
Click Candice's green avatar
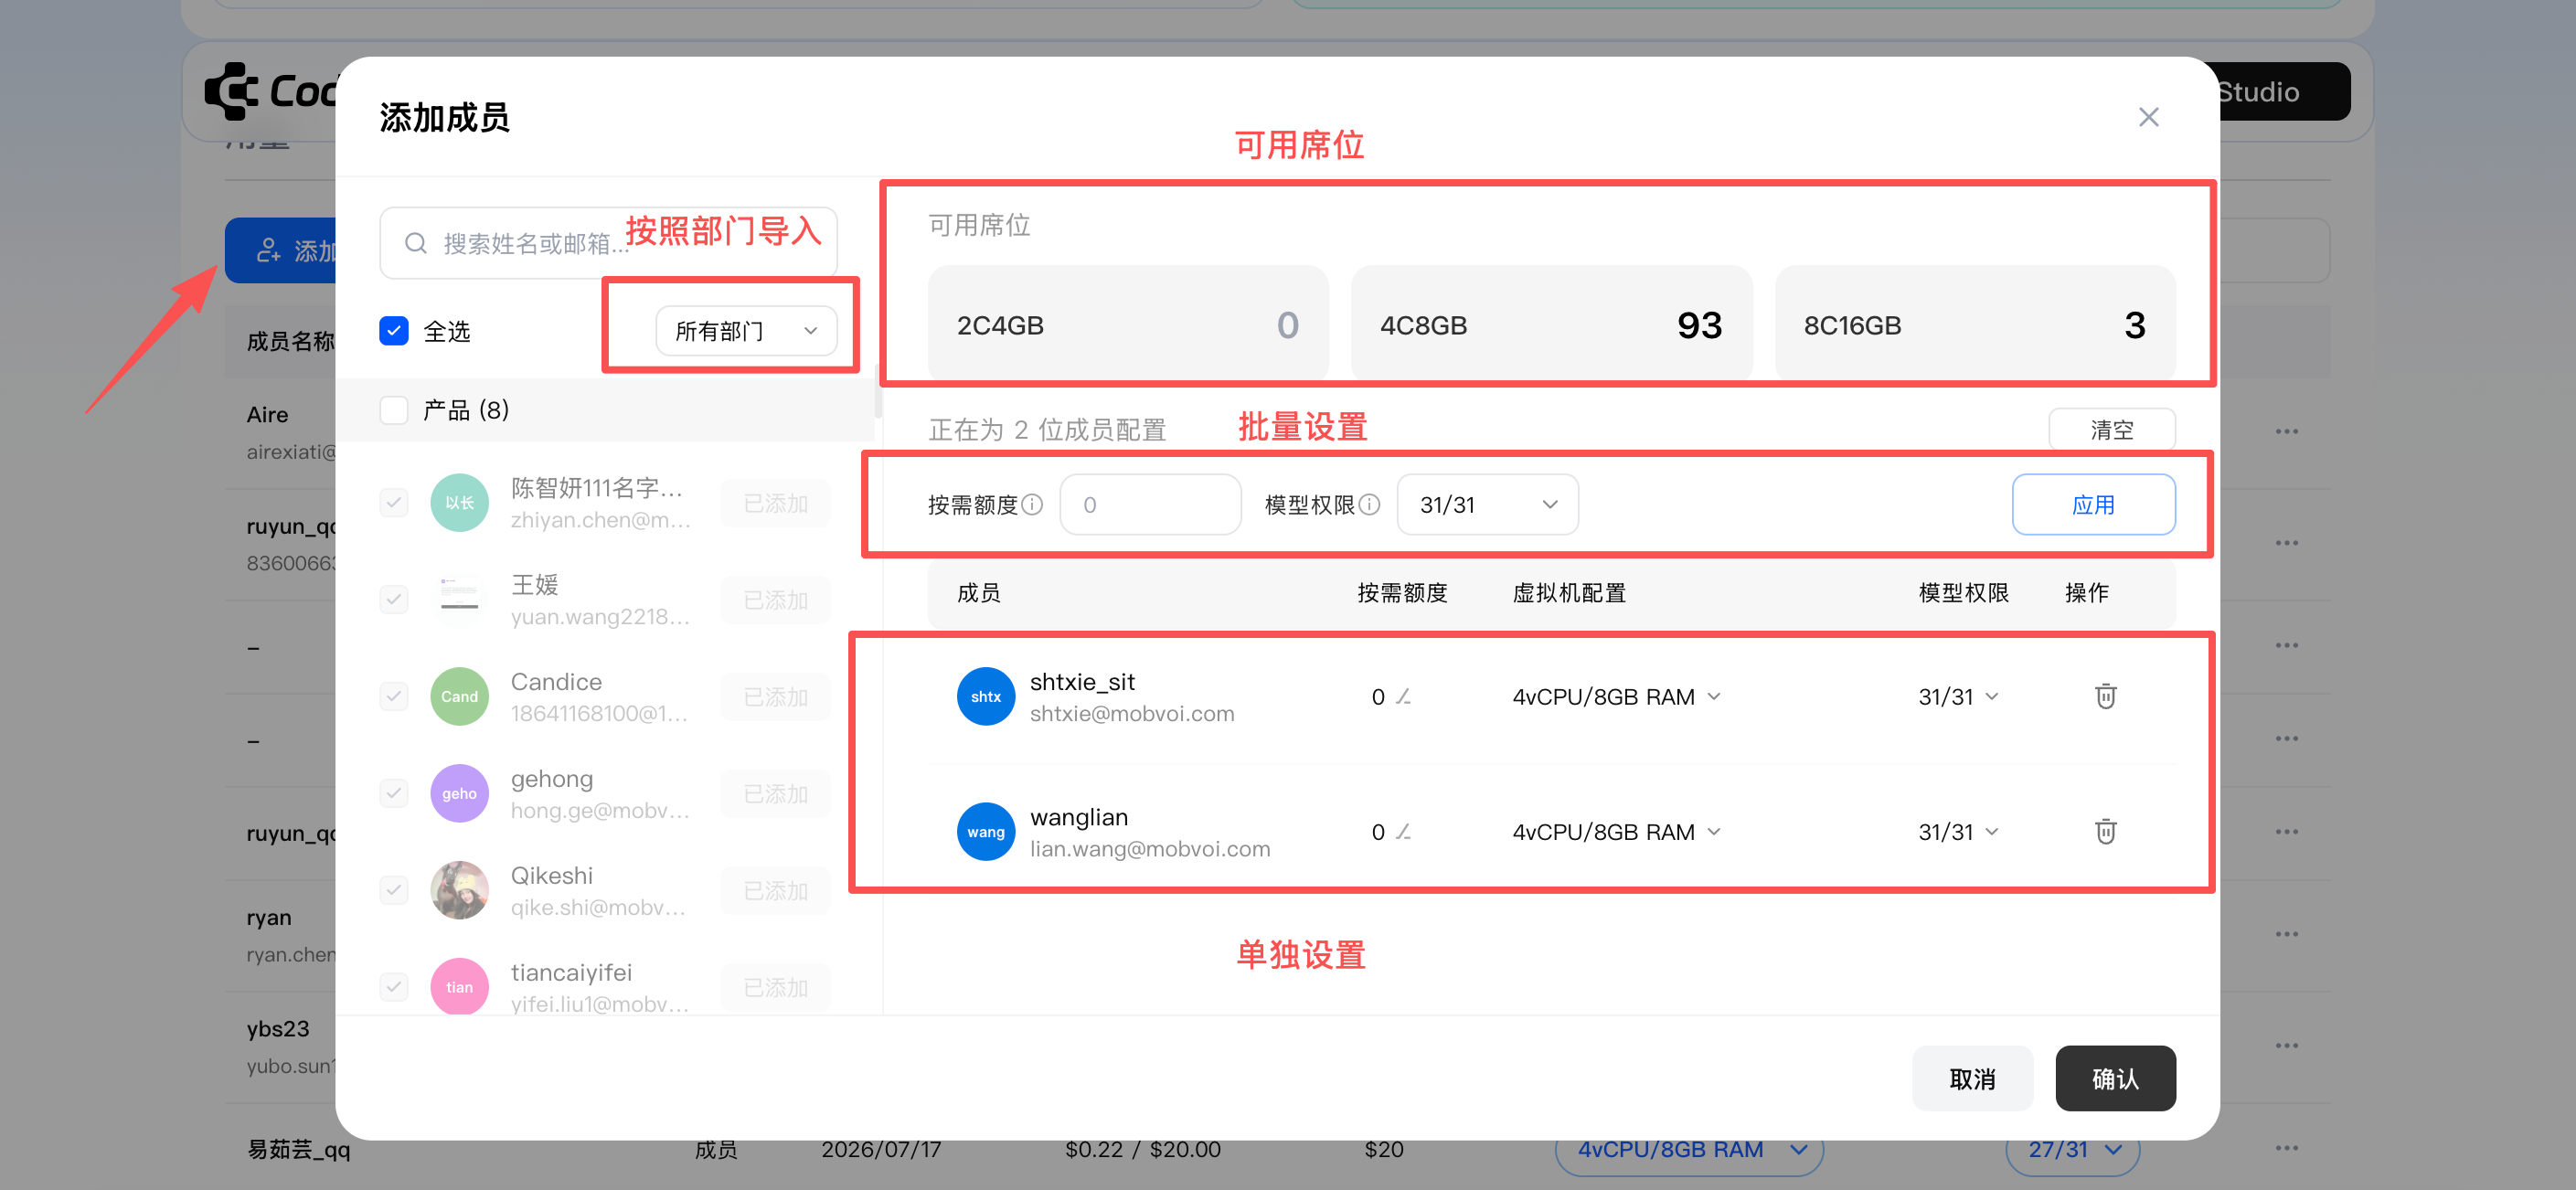[x=459, y=696]
